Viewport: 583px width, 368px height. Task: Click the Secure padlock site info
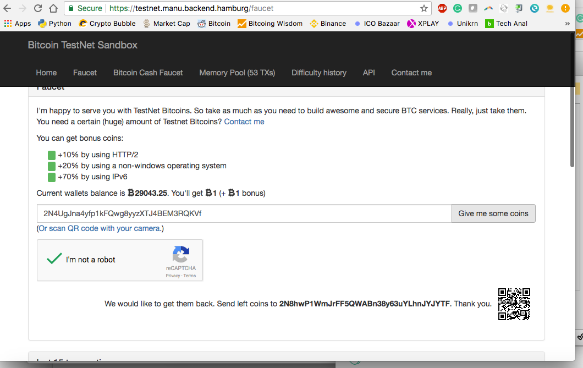tap(85, 8)
